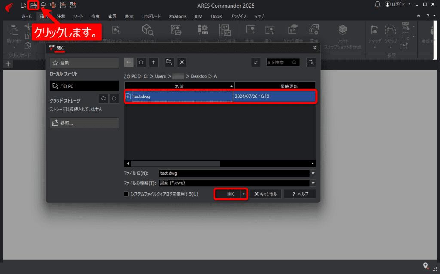Click the New drawing icon in title bar
Screen dimensions: 440x274
pyautogui.click(x=24, y=5)
